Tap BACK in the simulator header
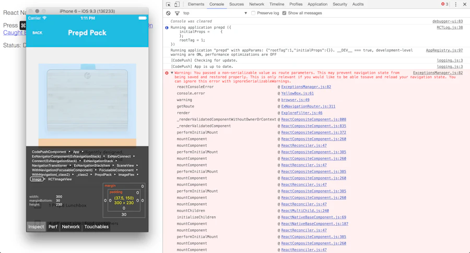470x253 pixels. pos(38,33)
